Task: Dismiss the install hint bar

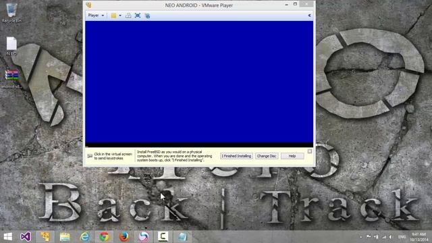Action: click(x=310, y=151)
